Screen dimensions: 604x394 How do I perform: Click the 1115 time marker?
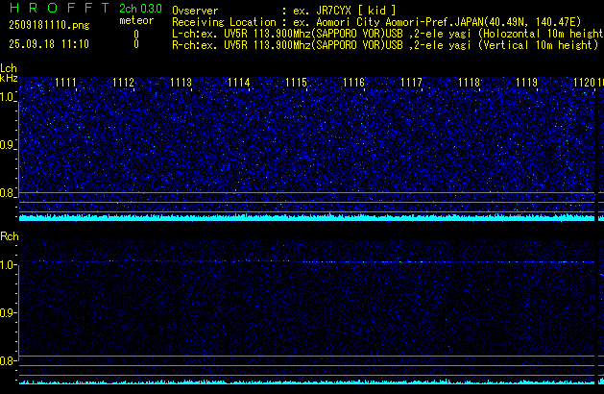(x=296, y=83)
